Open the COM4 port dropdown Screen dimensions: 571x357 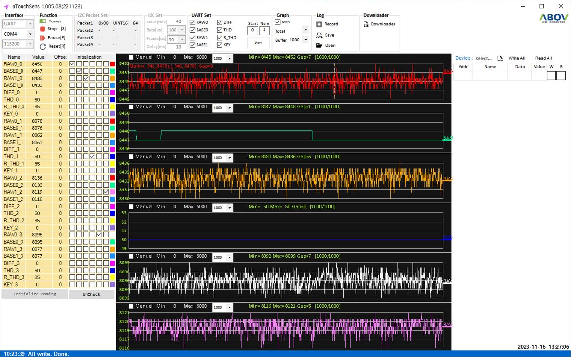coord(30,34)
